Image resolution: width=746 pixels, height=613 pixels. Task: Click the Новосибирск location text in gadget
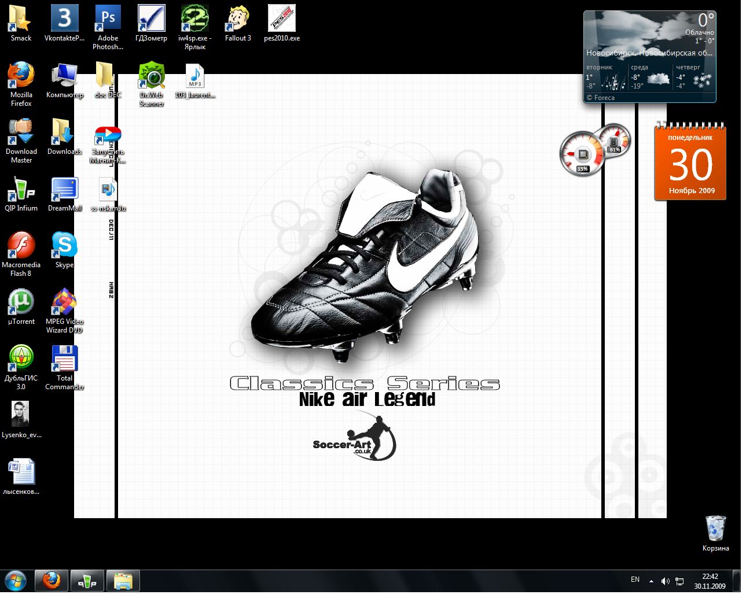click(649, 53)
